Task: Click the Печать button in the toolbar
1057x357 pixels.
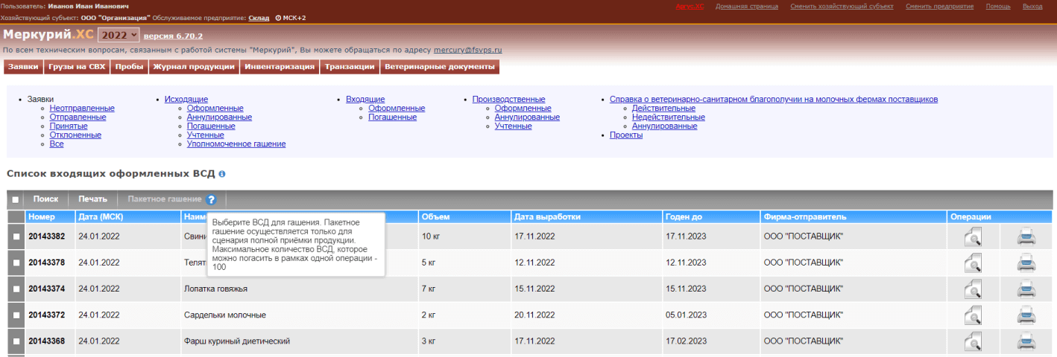Action: [93, 199]
